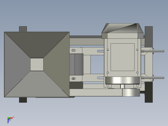Click the black block below the hopper's bottom edge

(23, 100)
